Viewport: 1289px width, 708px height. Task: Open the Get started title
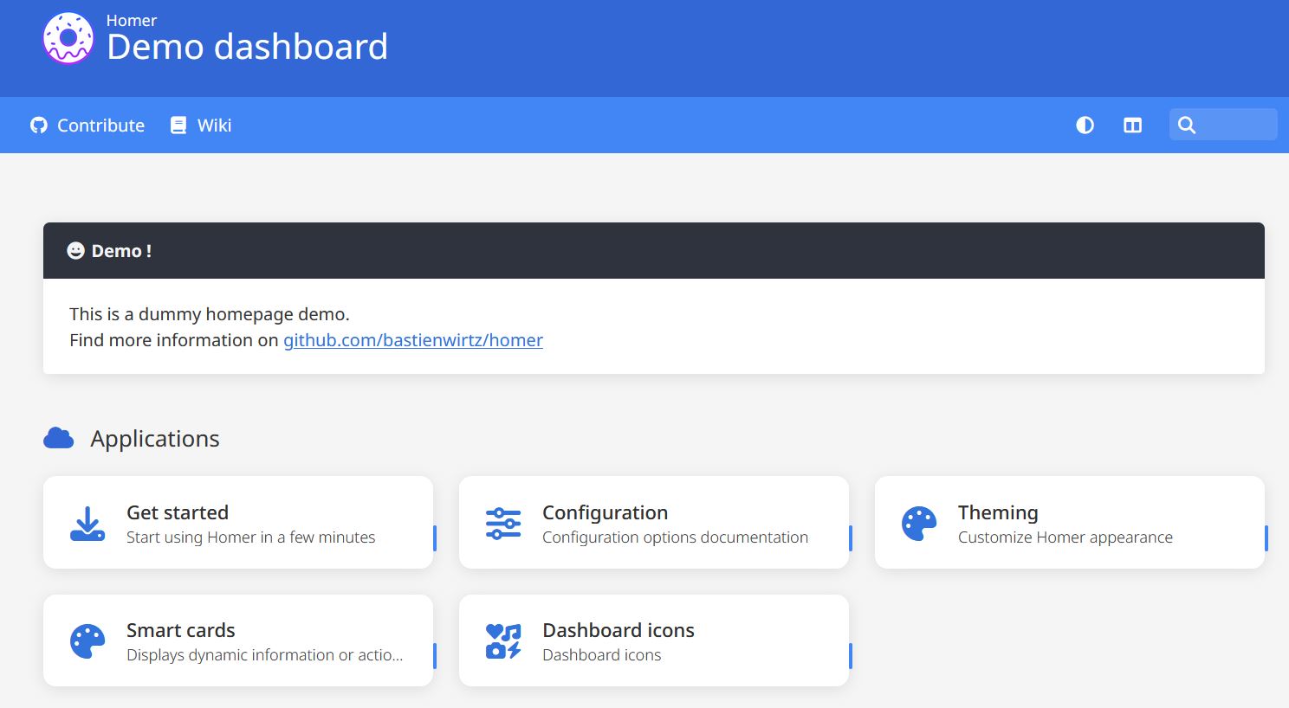(178, 512)
